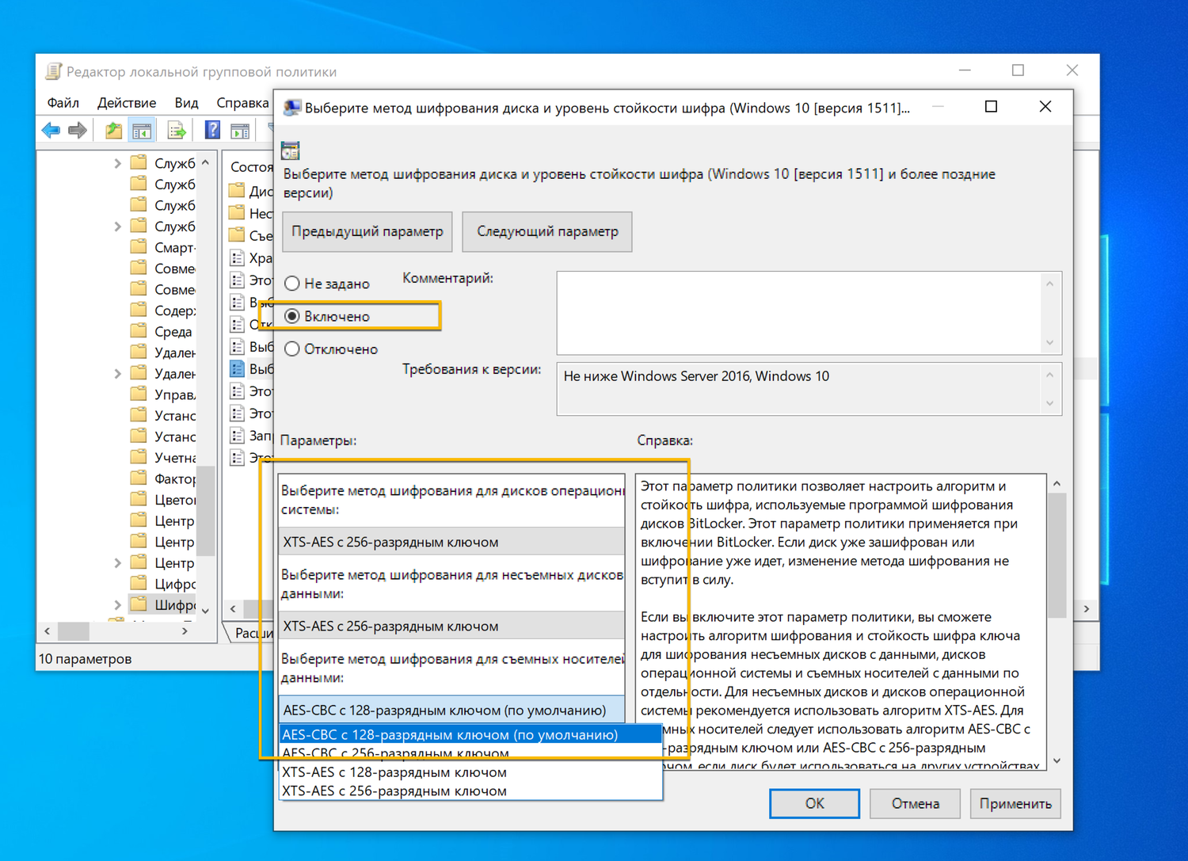Select the Цифро folder icon in the tree
This screenshot has width=1188, height=861.
(139, 583)
